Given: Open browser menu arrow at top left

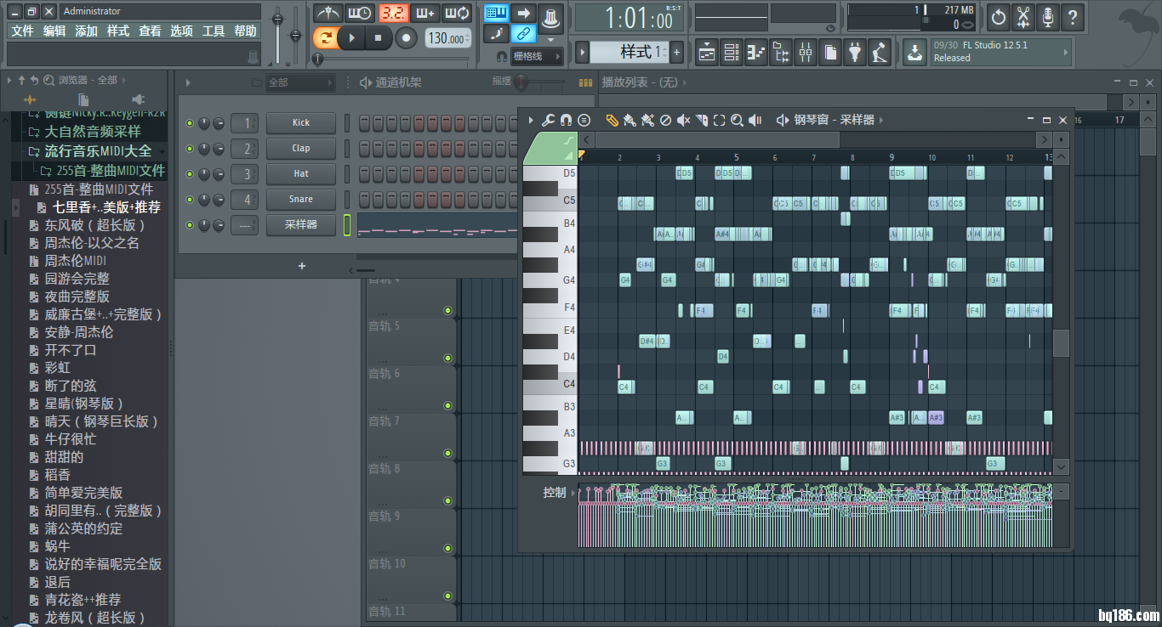Looking at the screenshot, I should [x=10, y=80].
